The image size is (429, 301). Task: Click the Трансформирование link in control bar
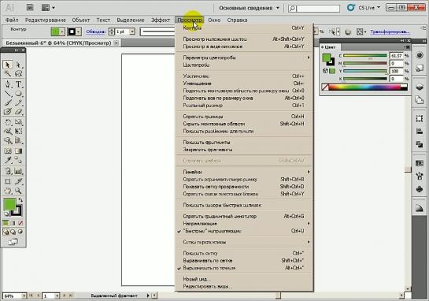[390, 32]
